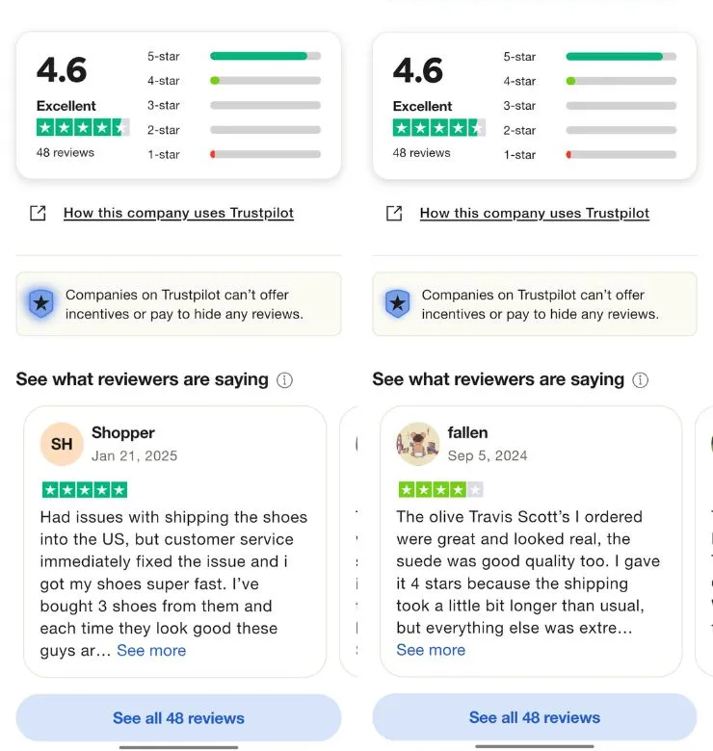The image size is (713, 751).
Task: Open the info icon beside the right reviewers heading
Action: click(641, 379)
